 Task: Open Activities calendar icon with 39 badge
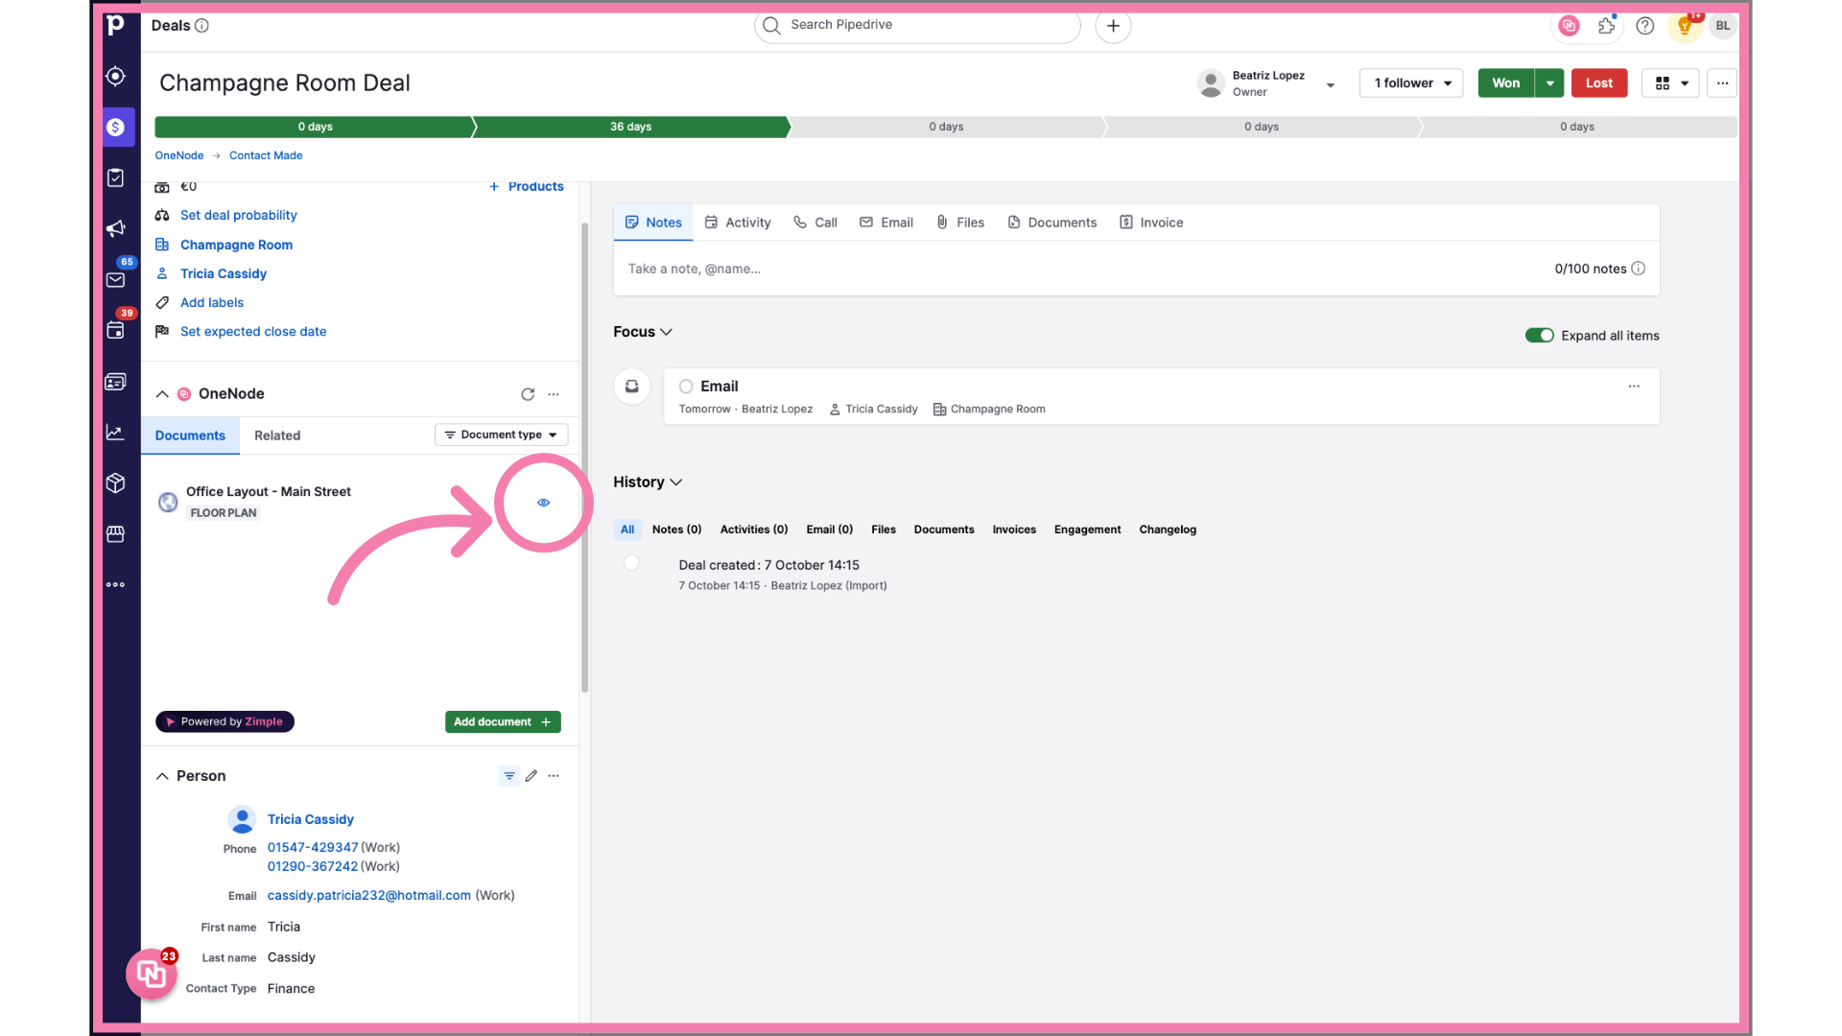point(116,330)
